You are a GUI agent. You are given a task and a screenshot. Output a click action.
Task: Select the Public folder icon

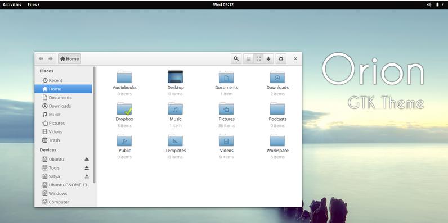[124, 140]
